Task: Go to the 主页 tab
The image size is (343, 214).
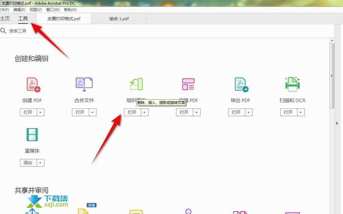Action: 5,18
